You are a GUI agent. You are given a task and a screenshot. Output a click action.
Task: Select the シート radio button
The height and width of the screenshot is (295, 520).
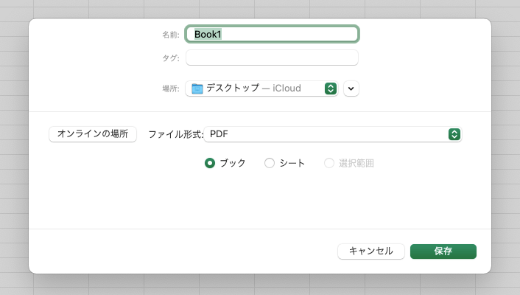pyautogui.click(x=270, y=163)
